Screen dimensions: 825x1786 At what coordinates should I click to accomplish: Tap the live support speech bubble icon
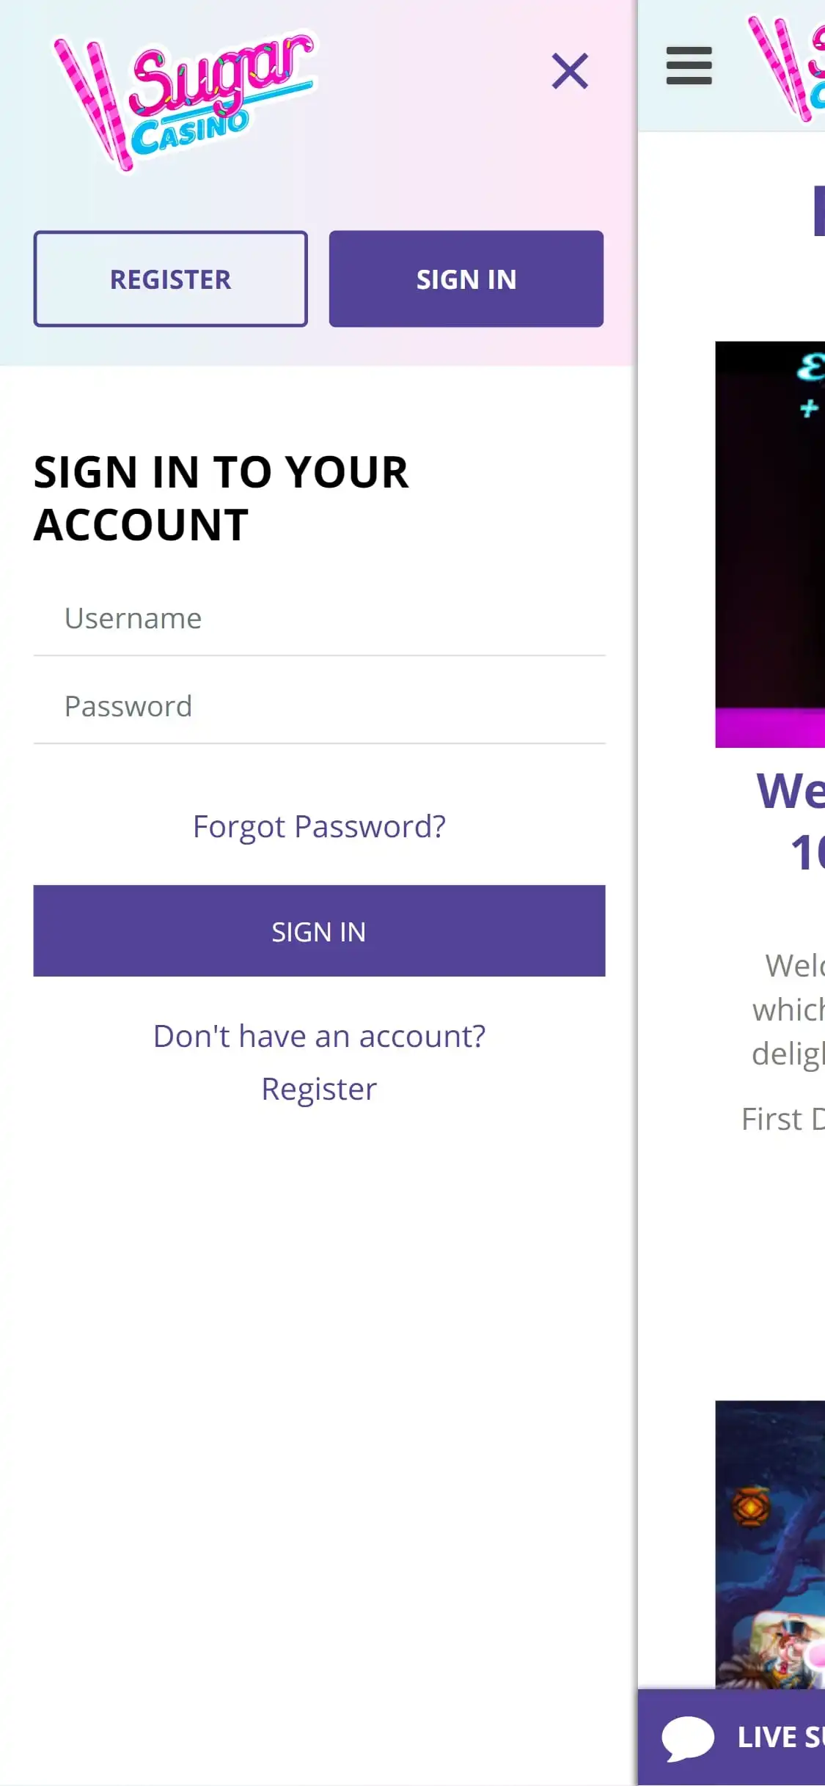point(687,1737)
